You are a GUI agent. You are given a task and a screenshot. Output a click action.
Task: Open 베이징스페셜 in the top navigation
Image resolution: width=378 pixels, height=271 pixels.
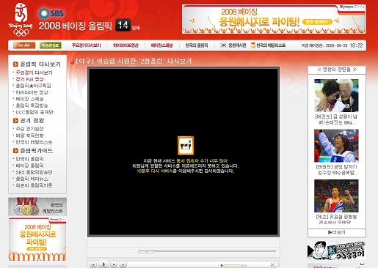pos(161,45)
